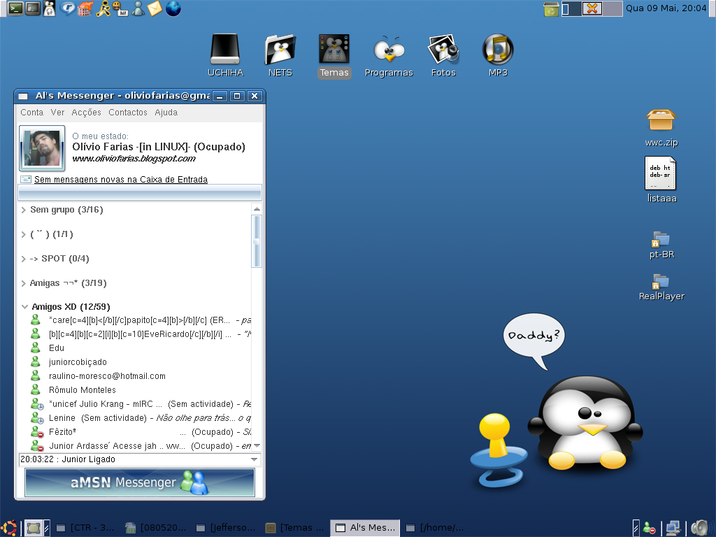Select the EveRicardo contact row
Image resolution: width=716 pixels, height=537 pixels.
[140, 334]
